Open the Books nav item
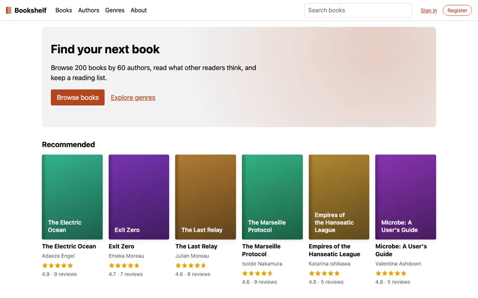Screen dimensions: 478x298 64,10
